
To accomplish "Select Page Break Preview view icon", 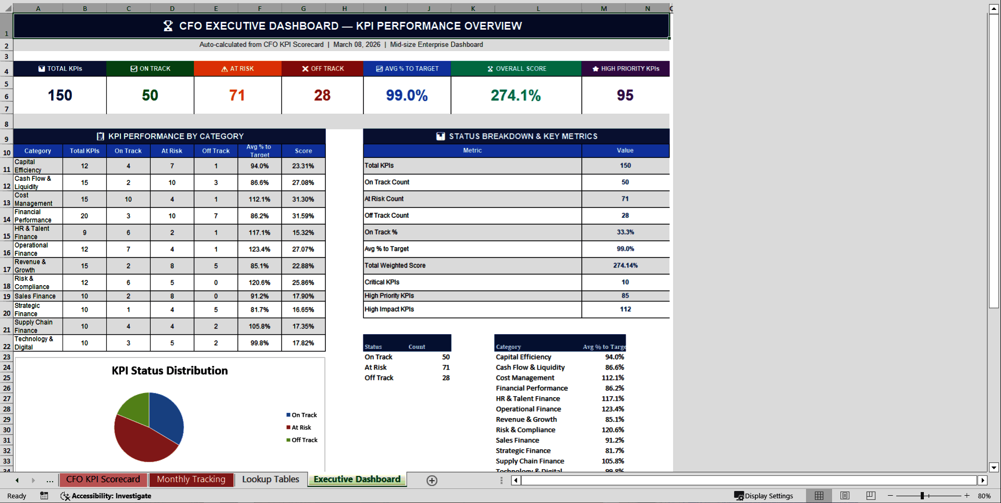I will click(871, 496).
